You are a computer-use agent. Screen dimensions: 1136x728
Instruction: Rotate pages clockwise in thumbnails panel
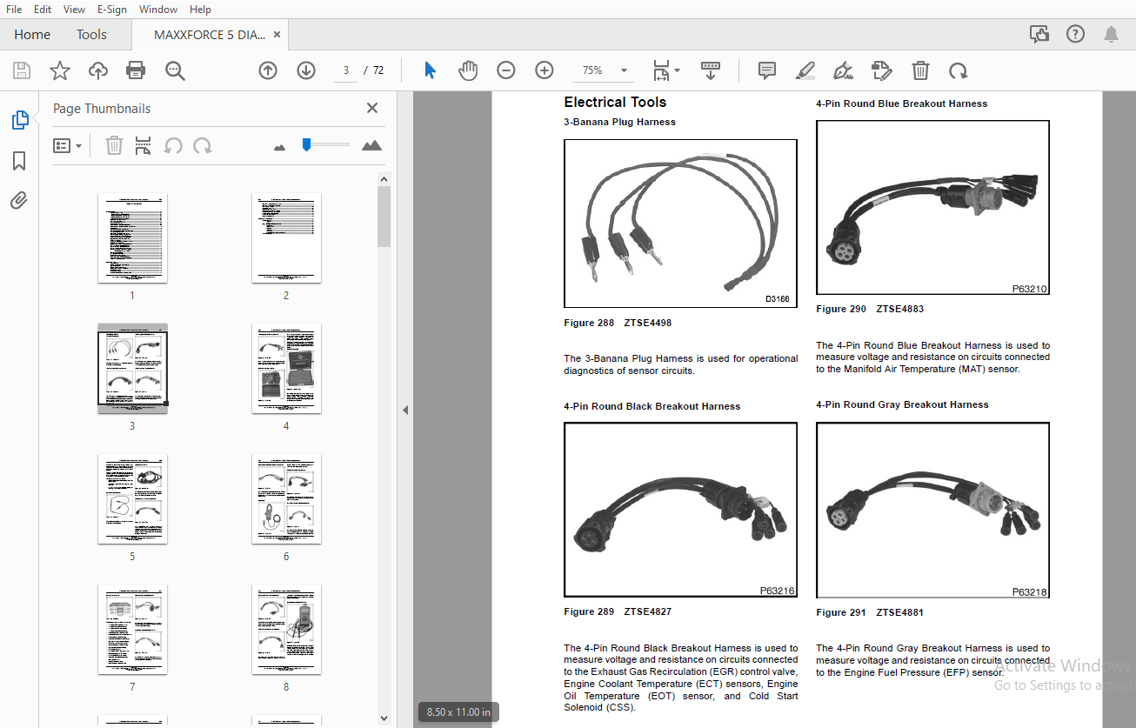[x=203, y=145]
